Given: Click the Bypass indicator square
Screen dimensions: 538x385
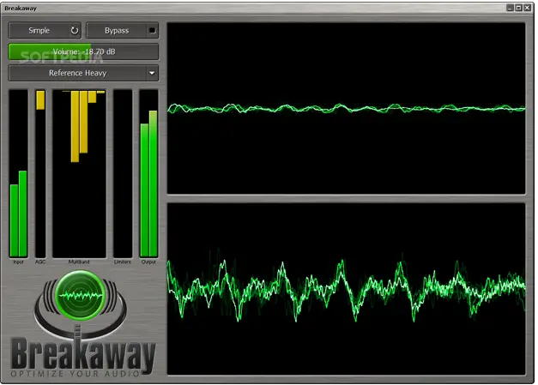Looking at the screenshot, I should point(152,31).
